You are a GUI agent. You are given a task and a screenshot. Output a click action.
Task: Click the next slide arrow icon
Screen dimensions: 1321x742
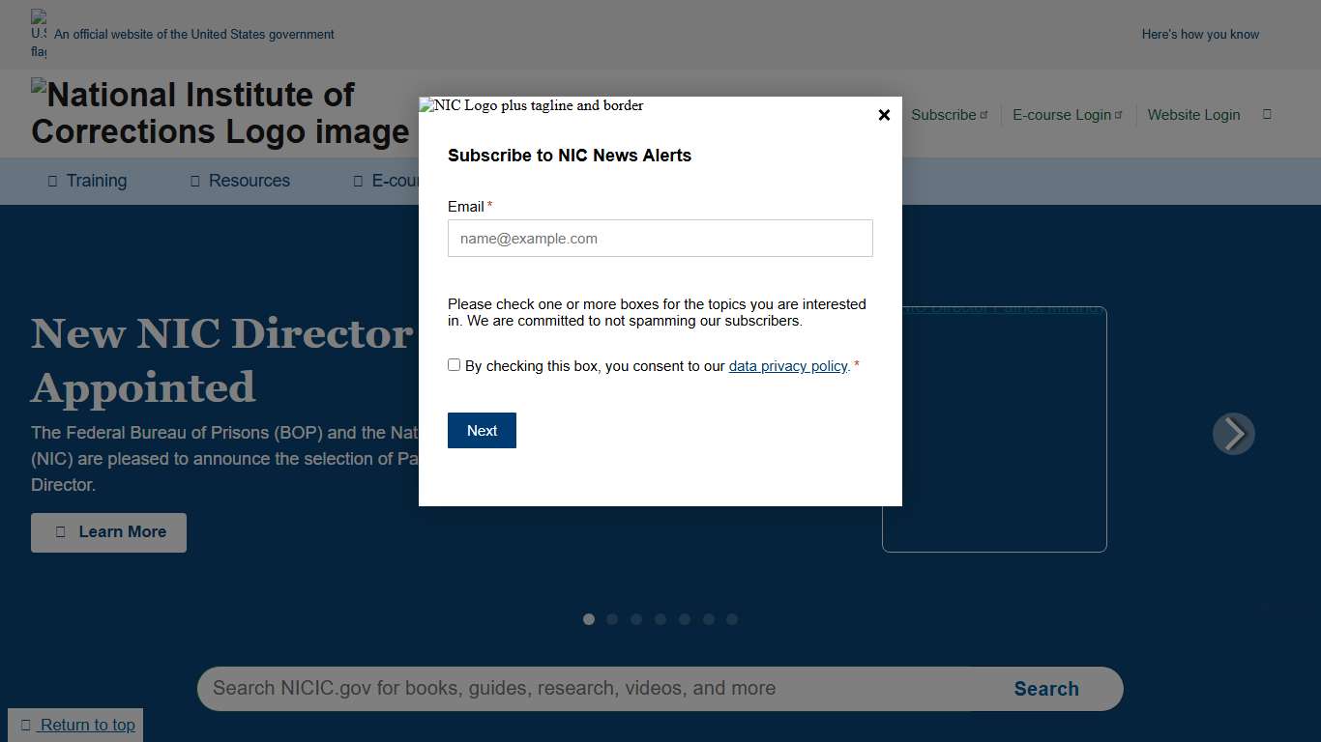click(x=1233, y=434)
